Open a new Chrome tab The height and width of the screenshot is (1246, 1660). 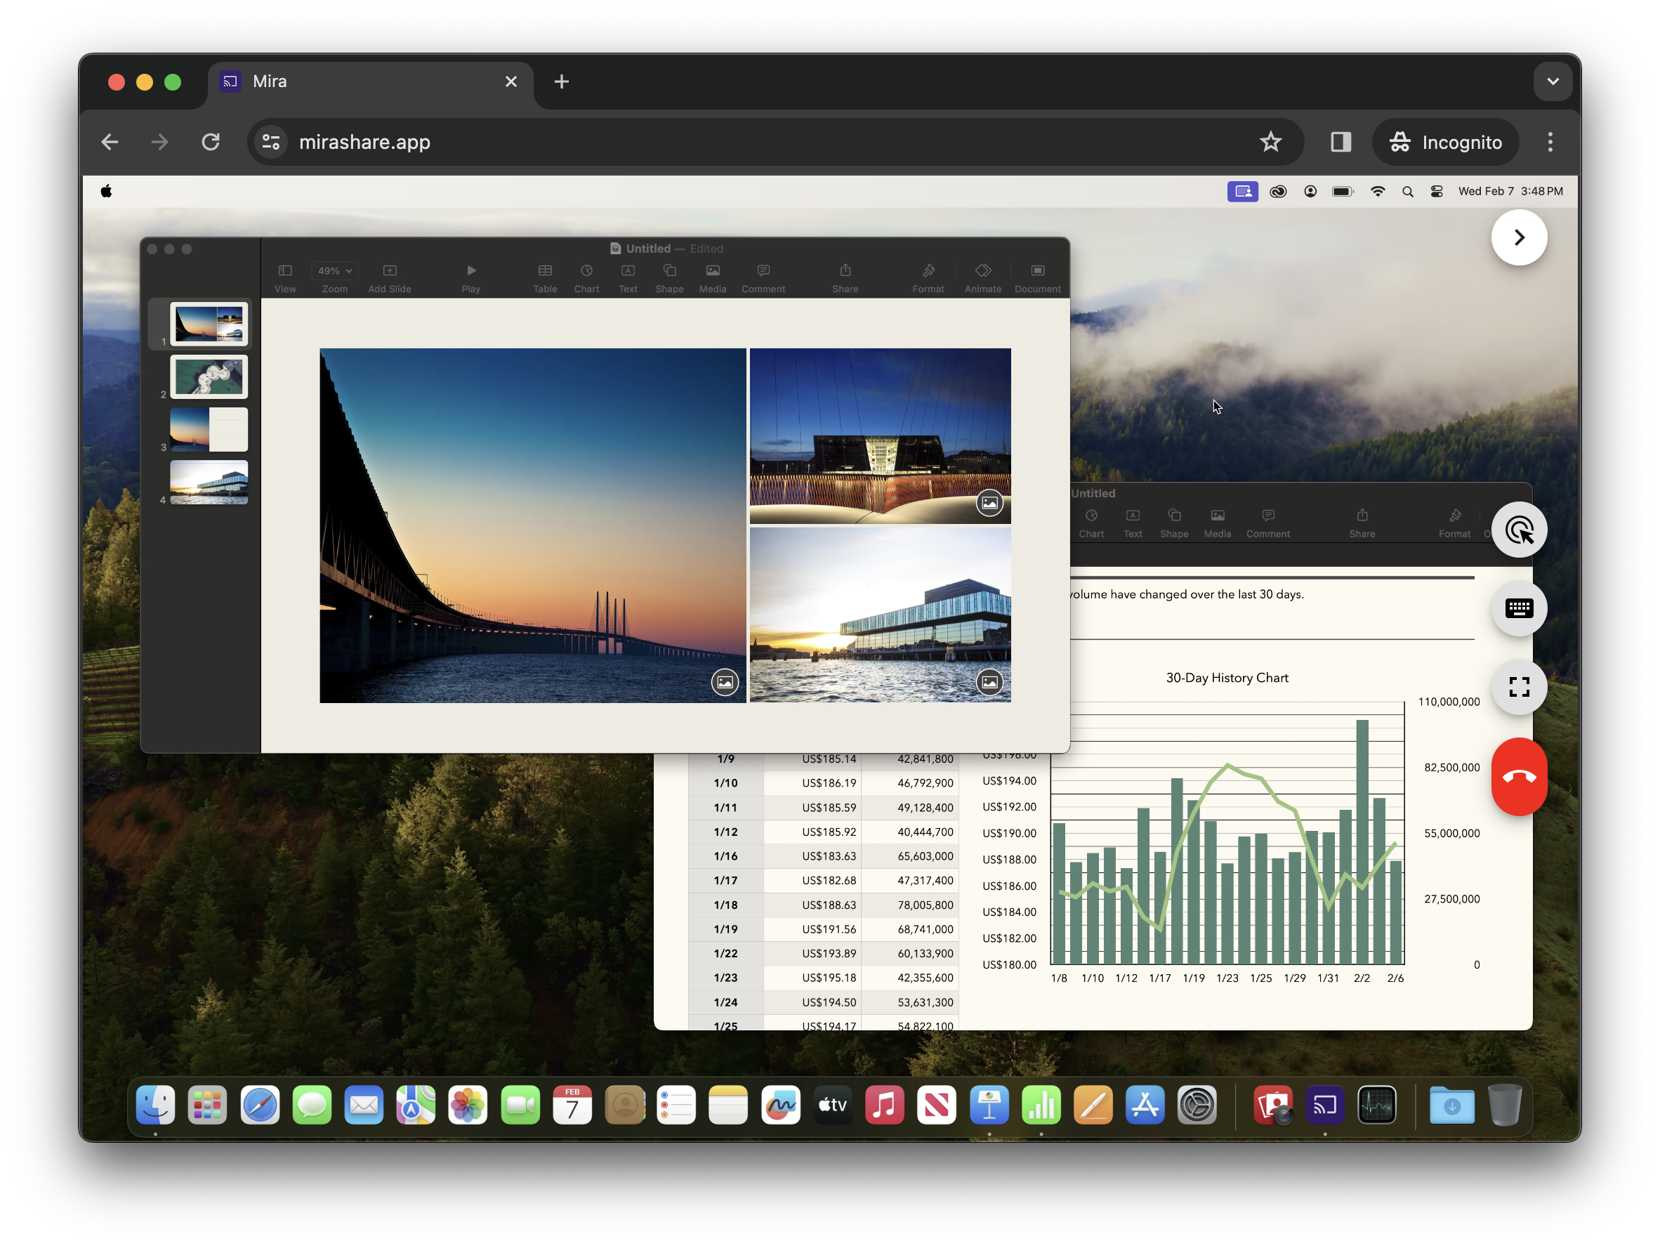pyautogui.click(x=561, y=81)
